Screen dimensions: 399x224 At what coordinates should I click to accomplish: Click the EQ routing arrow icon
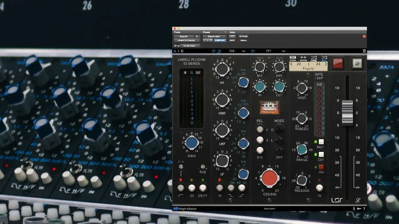coord(219,51)
